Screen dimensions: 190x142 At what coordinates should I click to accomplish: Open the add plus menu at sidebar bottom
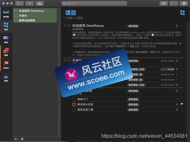[x=16, y=139]
